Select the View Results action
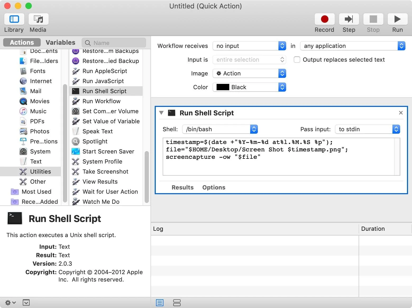Viewport: 412px width, 308px height. click(x=106, y=182)
